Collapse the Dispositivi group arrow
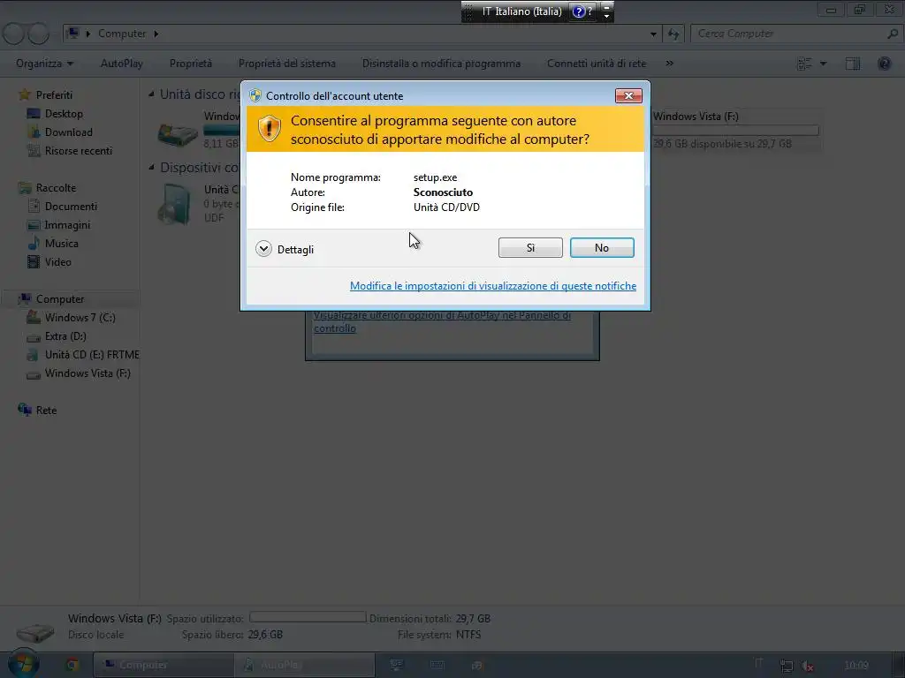The width and height of the screenshot is (905, 678). (151, 168)
